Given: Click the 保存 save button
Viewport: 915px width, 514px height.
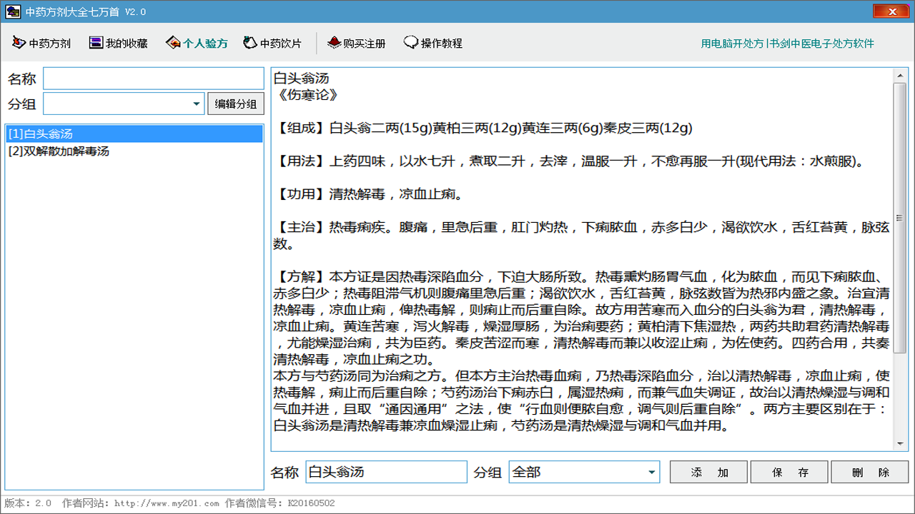Looking at the screenshot, I should (x=788, y=472).
